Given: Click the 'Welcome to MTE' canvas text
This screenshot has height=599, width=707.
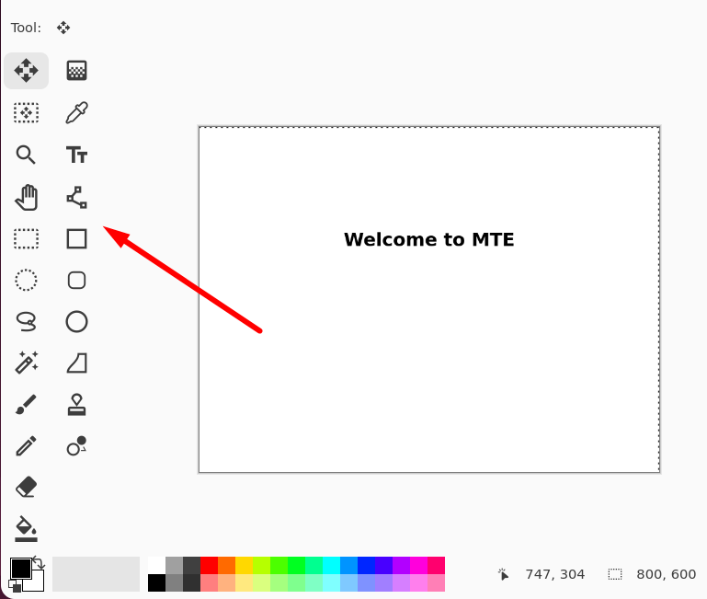Looking at the screenshot, I should coord(428,239).
